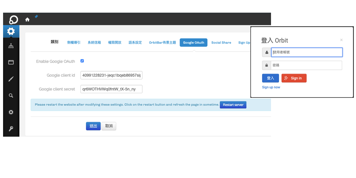356x178 pixels.
Task: Switch to the Google OAuth tab
Action: 193,43
